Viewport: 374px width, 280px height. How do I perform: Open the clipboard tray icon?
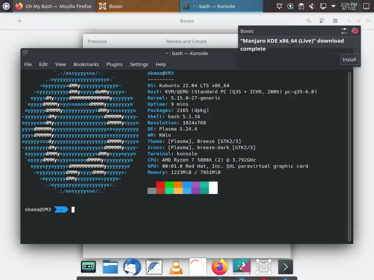(x=301, y=6)
